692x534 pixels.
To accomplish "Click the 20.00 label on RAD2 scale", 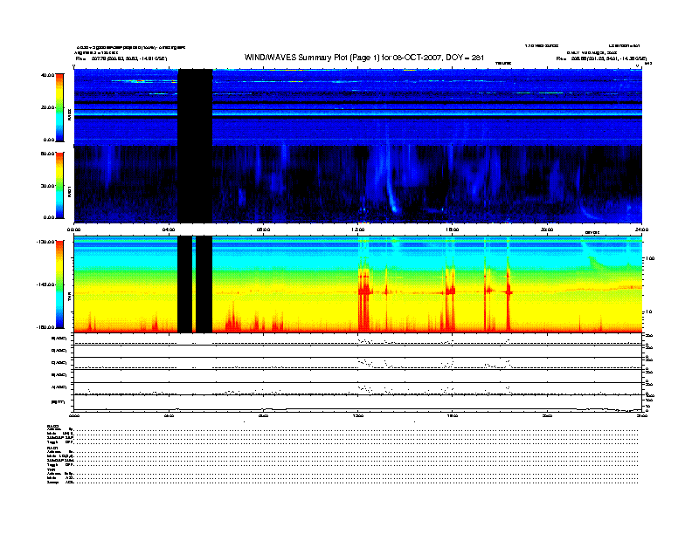I will tap(48, 107).
